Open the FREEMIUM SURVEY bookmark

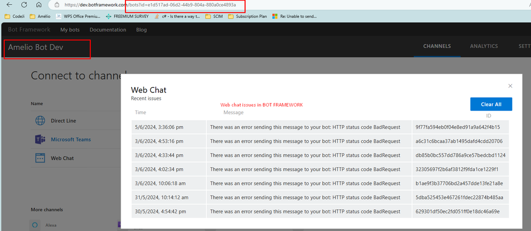click(128, 16)
